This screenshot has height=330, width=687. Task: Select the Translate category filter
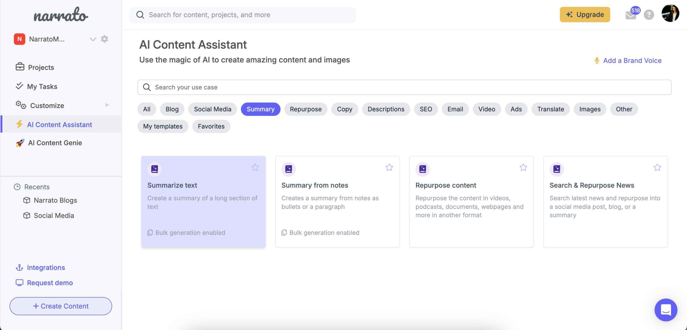point(550,109)
